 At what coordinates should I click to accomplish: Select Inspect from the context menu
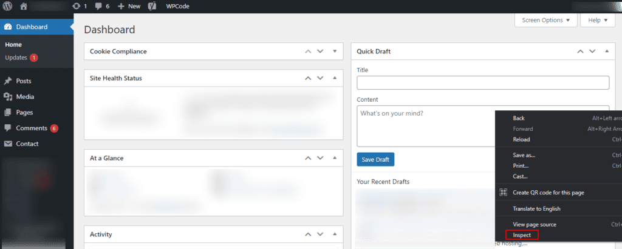point(522,234)
